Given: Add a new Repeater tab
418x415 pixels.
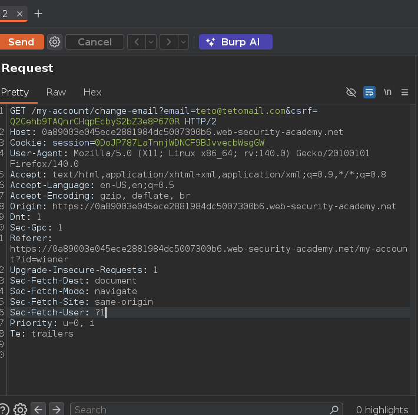Looking at the screenshot, I should coord(38,14).
